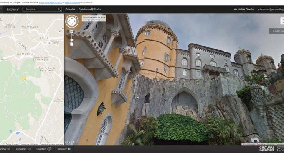This screenshot has height=153, width=284.
Task: Click the Monte Santos map label
Action: [30, 27]
